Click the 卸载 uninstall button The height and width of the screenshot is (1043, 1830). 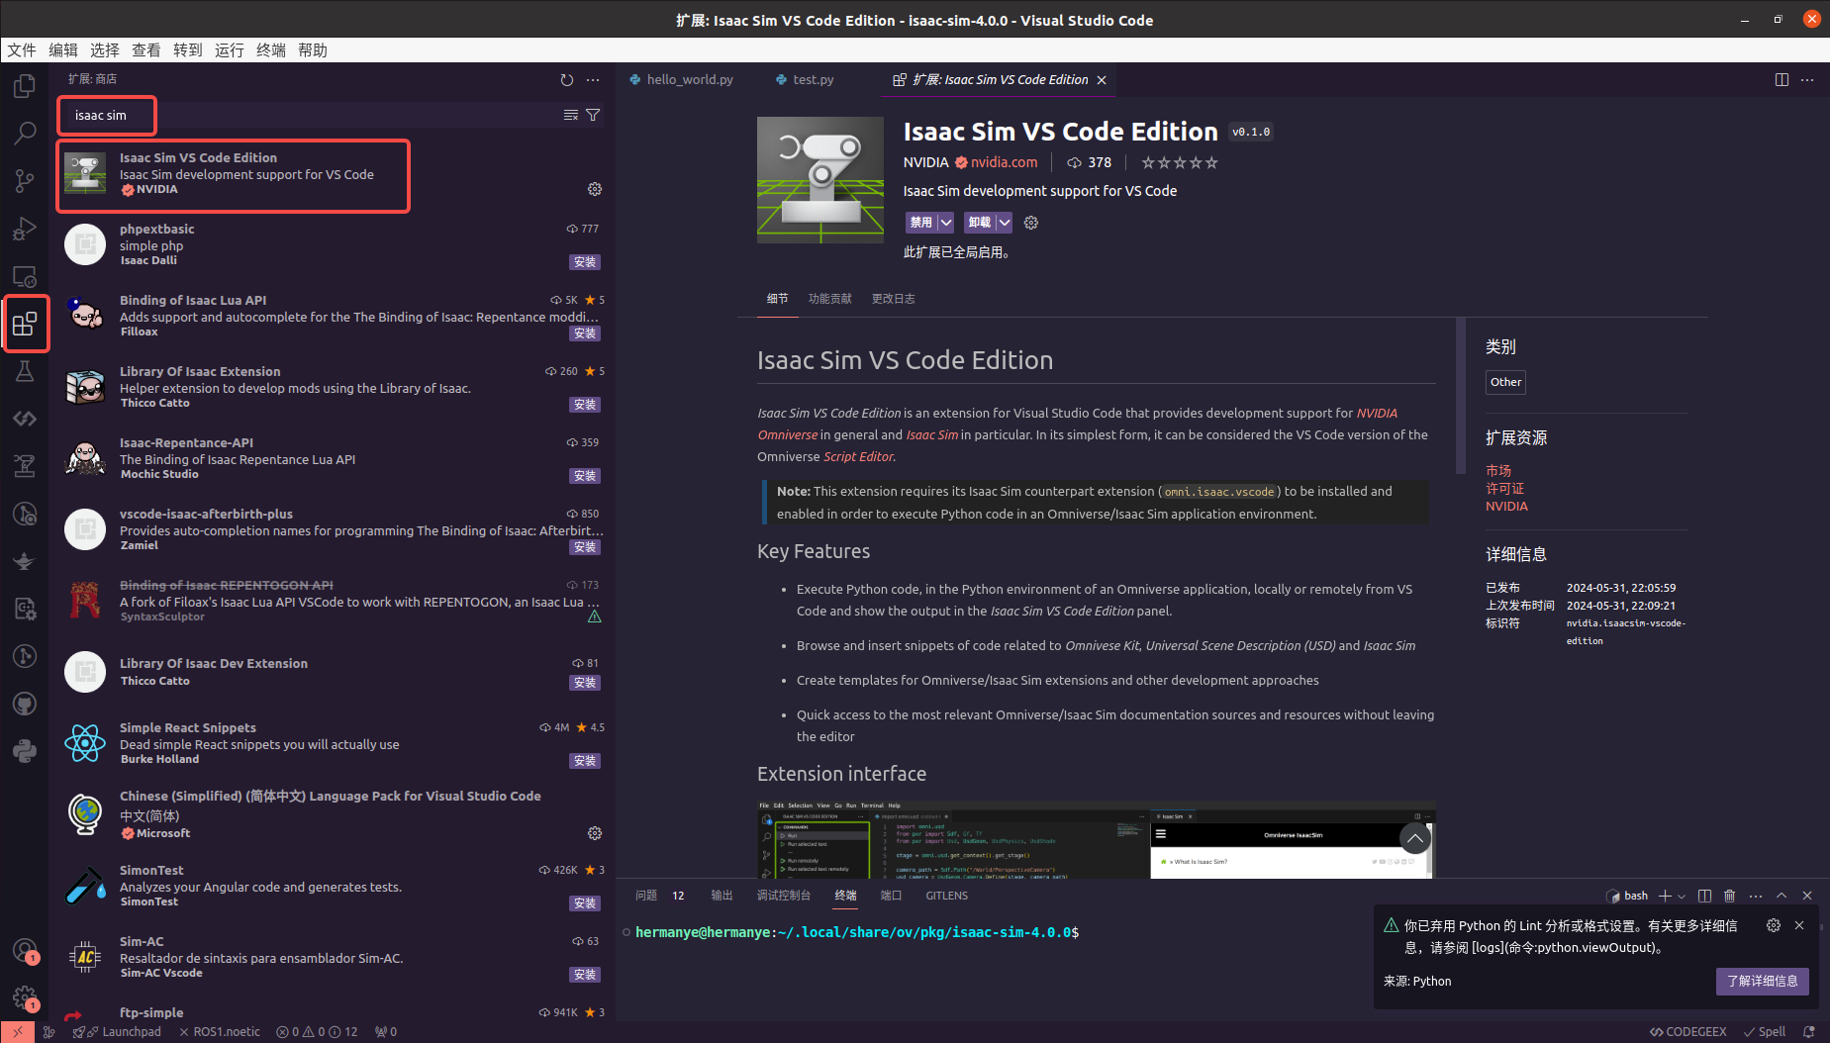point(979,223)
